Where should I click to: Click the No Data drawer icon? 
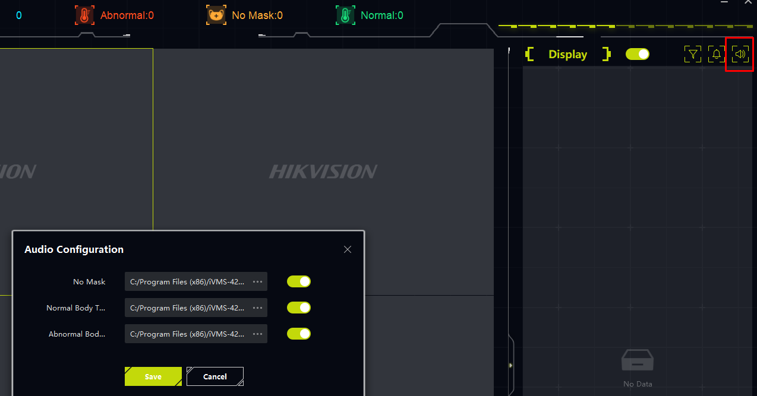638,361
